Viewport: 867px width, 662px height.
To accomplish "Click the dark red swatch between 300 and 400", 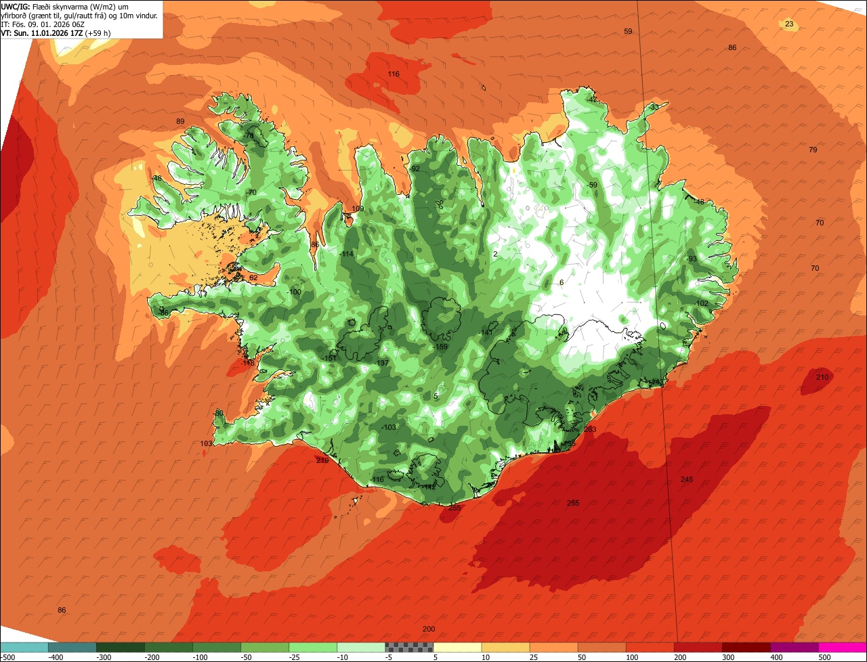I will pyautogui.click(x=746, y=647).
